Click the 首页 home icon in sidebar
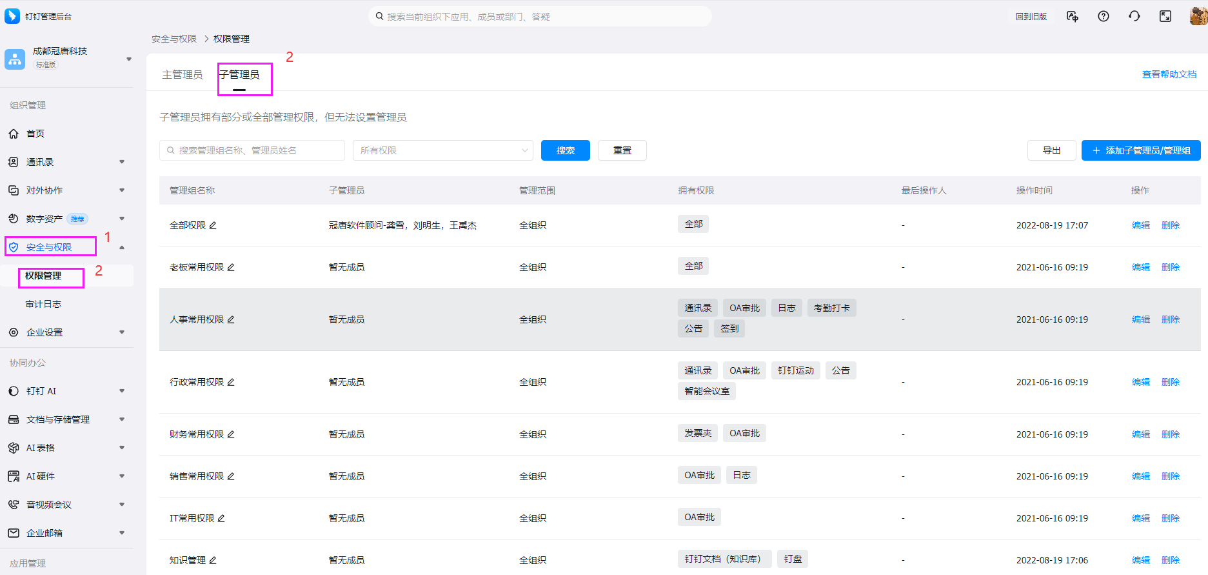Image resolution: width=1208 pixels, height=575 pixels. point(14,134)
